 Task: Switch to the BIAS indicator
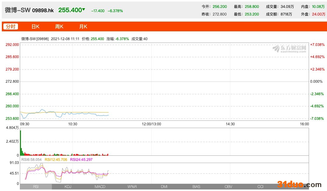coord(196,186)
